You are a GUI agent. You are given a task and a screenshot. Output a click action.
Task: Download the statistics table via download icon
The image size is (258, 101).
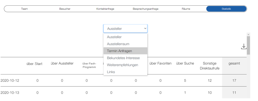(x=244, y=47)
